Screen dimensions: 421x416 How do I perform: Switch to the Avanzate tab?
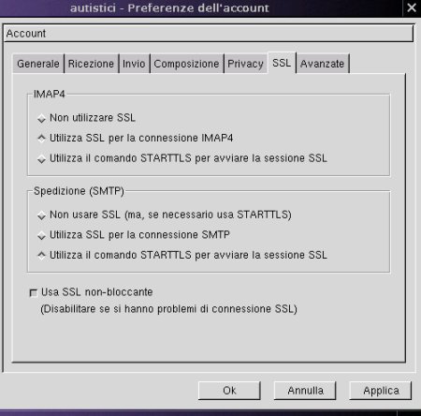pyautogui.click(x=323, y=64)
